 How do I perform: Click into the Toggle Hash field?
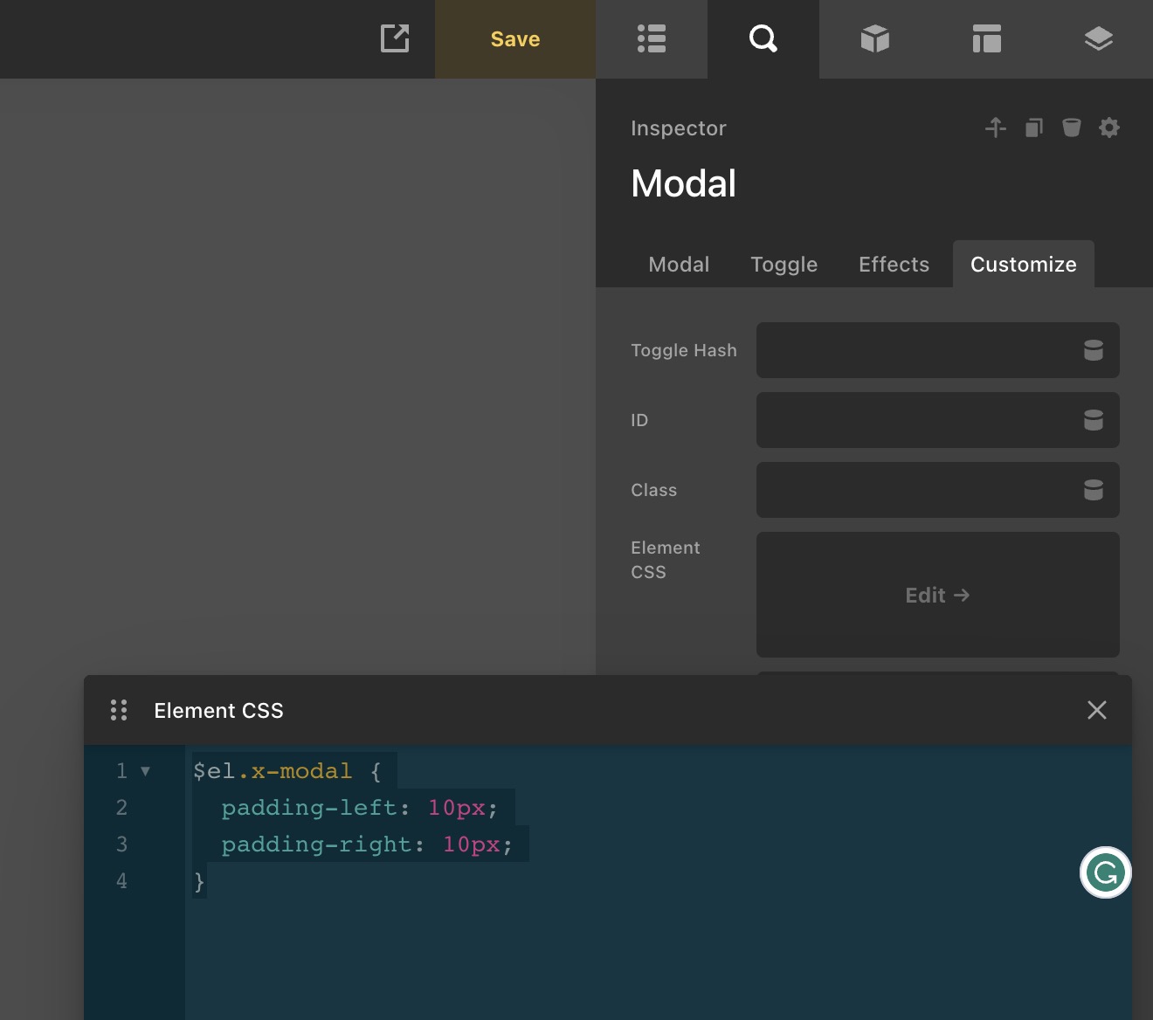point(913,350)
